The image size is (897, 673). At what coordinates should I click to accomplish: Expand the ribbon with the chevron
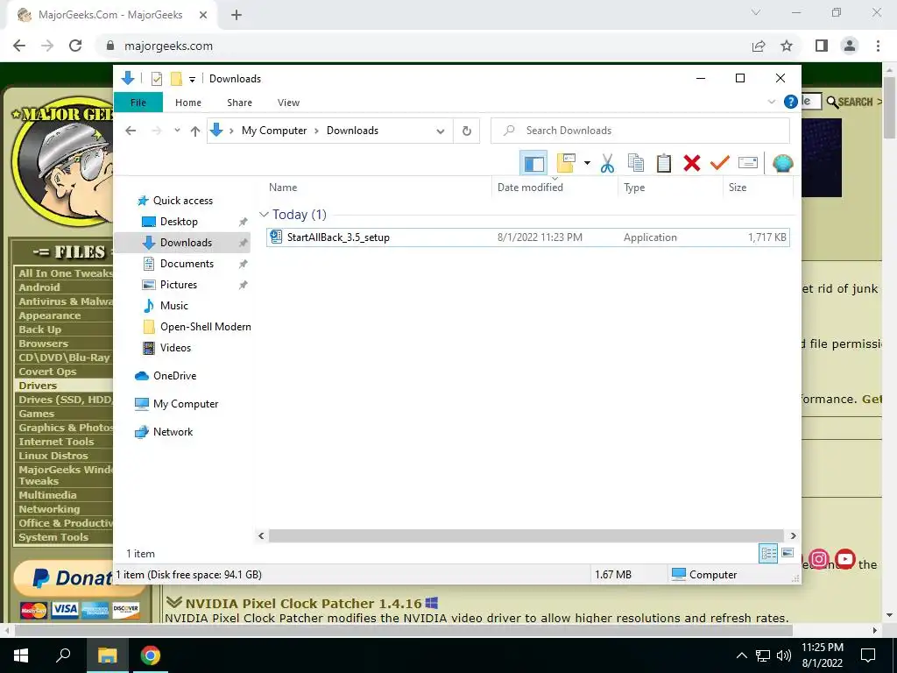pos(771,102)
